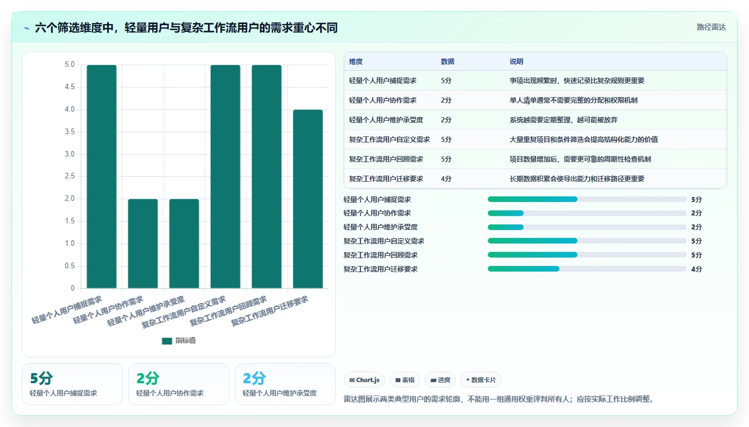Open the 5分 轻量个人用户捕捉需求 card
749x427 pixels.
tap(72, 384)
